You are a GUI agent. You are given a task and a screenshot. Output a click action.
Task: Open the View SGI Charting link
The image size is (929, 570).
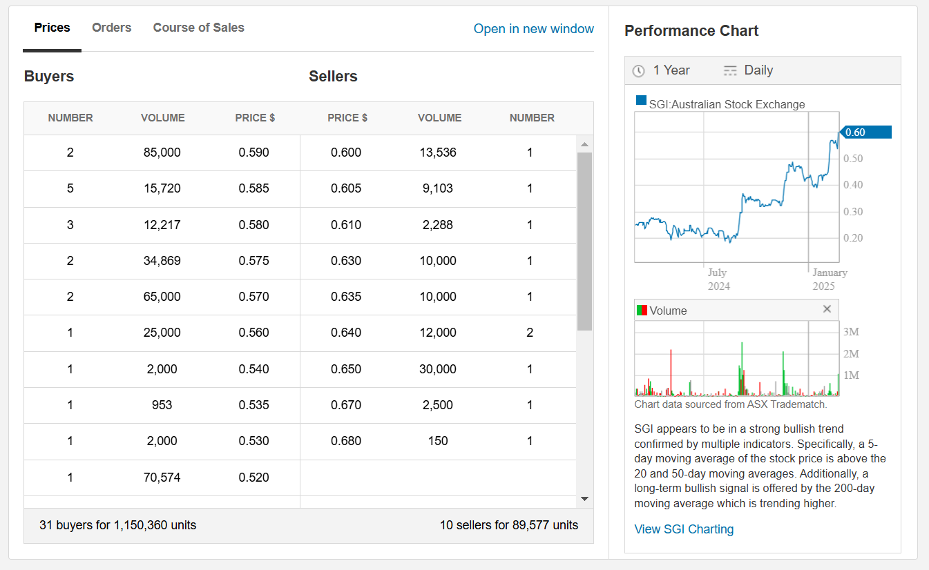click(x=684, y=529)
